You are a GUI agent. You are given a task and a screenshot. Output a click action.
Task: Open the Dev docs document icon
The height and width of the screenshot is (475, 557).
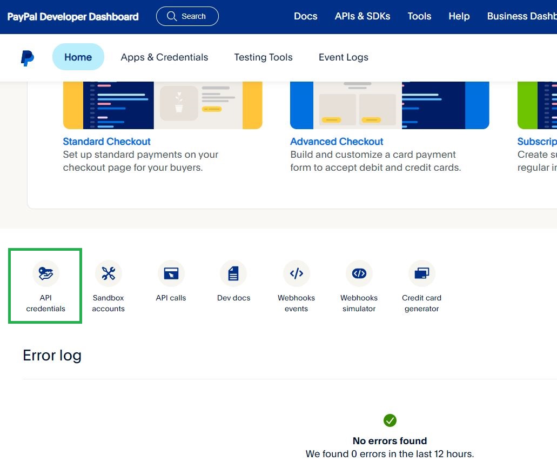tap(233, 274)
